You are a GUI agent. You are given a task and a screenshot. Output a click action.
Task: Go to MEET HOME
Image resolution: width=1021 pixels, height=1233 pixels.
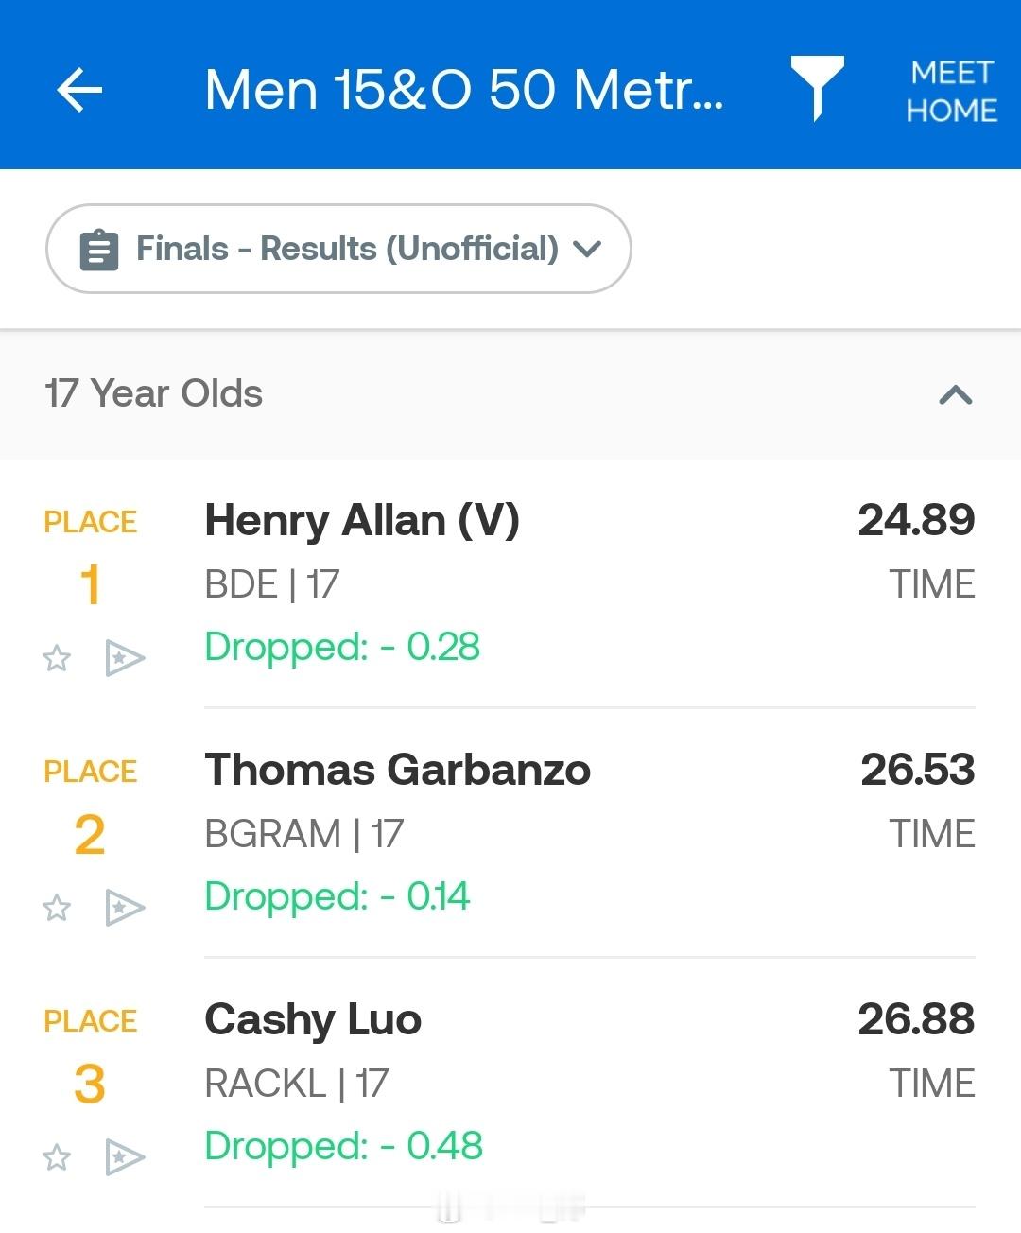click(951, 91)
